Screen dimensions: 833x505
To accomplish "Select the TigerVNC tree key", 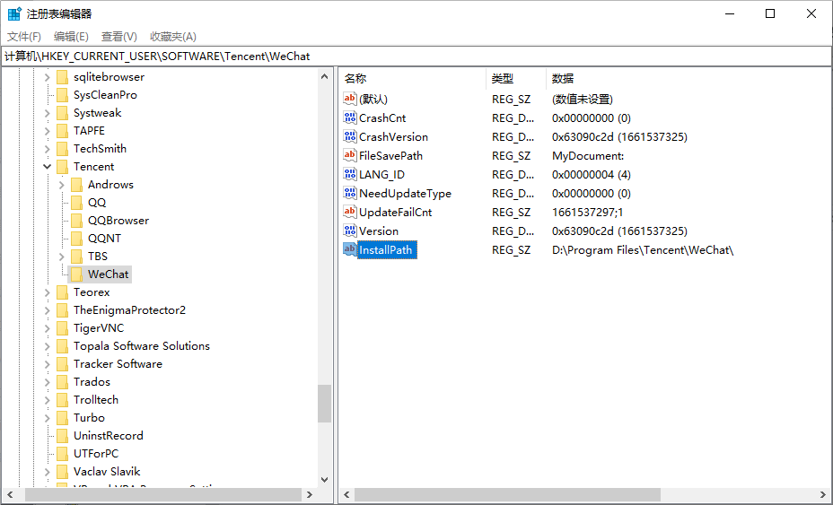I will point(99,328).
